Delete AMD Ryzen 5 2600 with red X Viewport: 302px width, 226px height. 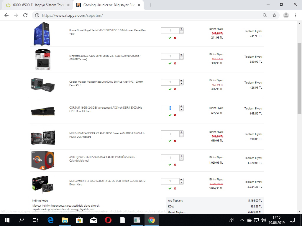click(x=175, y=165)
